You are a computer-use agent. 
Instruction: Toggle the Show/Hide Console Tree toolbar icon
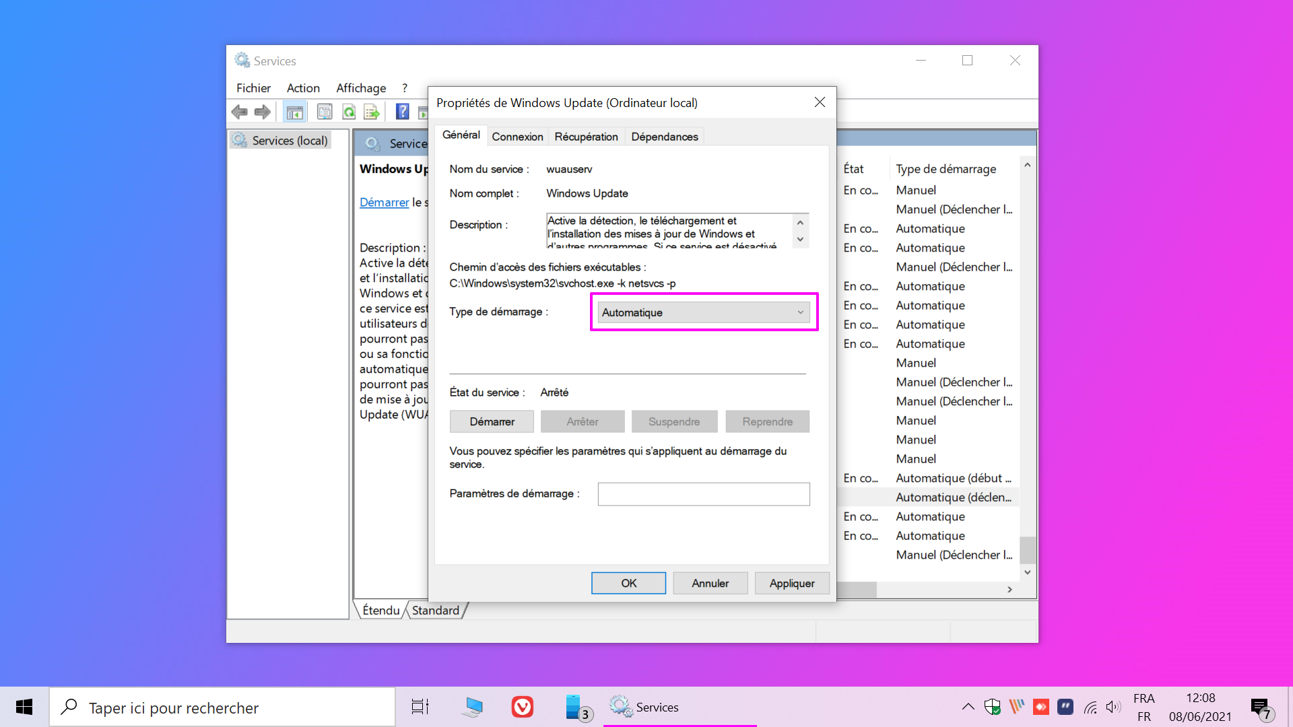point(294,112)
